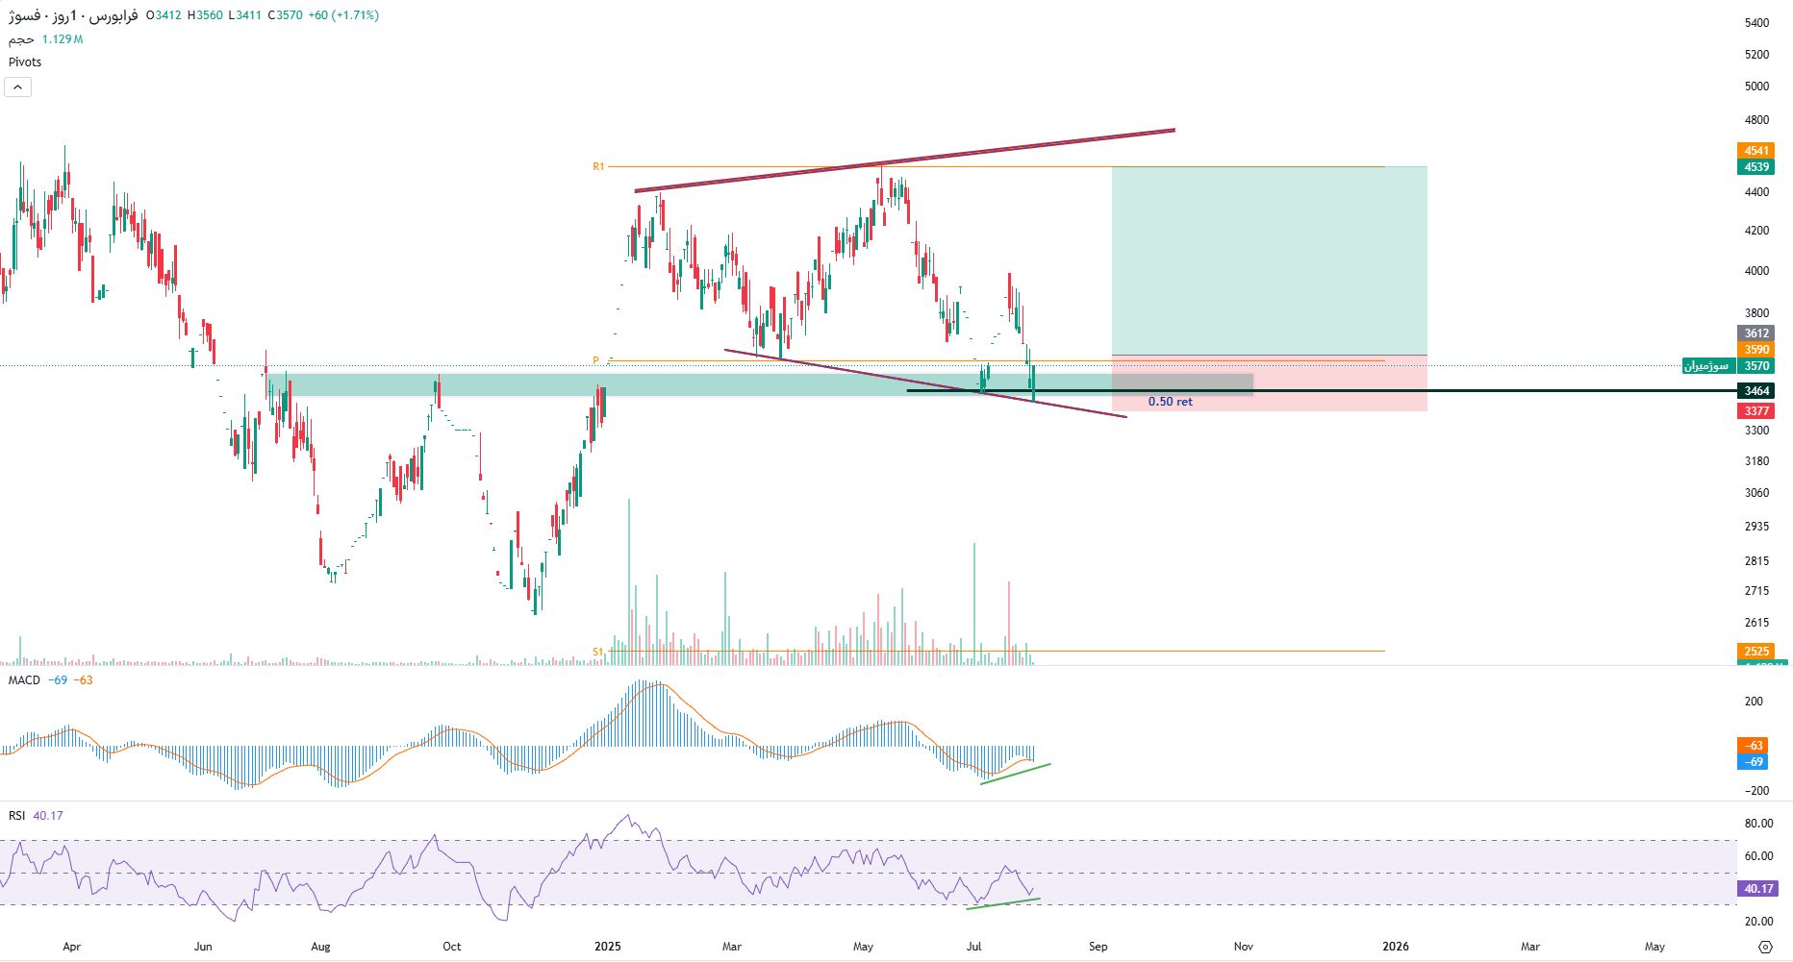Image resolution: width=1793 pixels, height=962 pixels.
Task: Click the 2525 orange S1 price label
Action: [1756, 652]
